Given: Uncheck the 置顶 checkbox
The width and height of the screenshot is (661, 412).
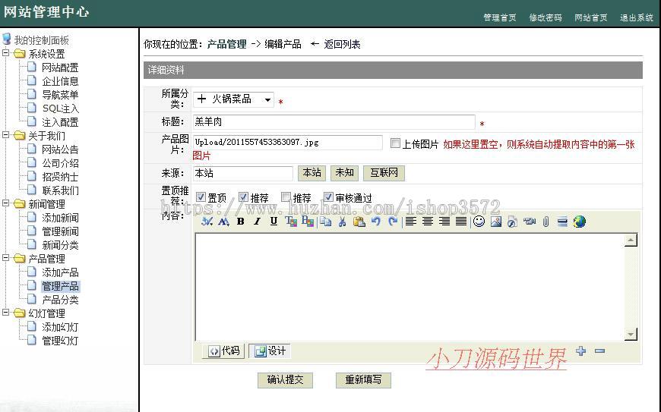Looking at the screenshot, I should [x=201, y=197].
